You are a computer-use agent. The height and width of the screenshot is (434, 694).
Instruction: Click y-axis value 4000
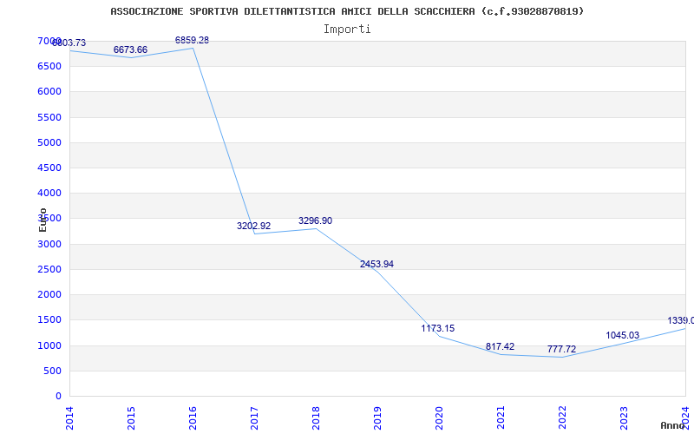pyautogui.click(x=49, y=193)
